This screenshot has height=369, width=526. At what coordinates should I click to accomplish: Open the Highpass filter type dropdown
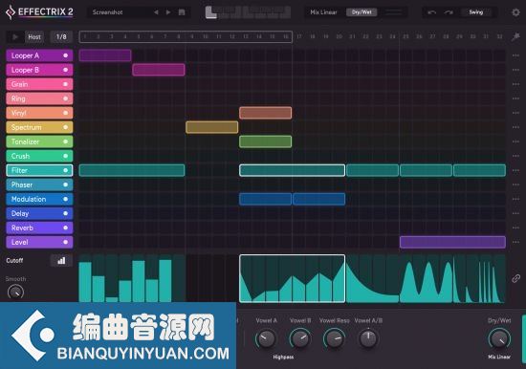point(283,357)
